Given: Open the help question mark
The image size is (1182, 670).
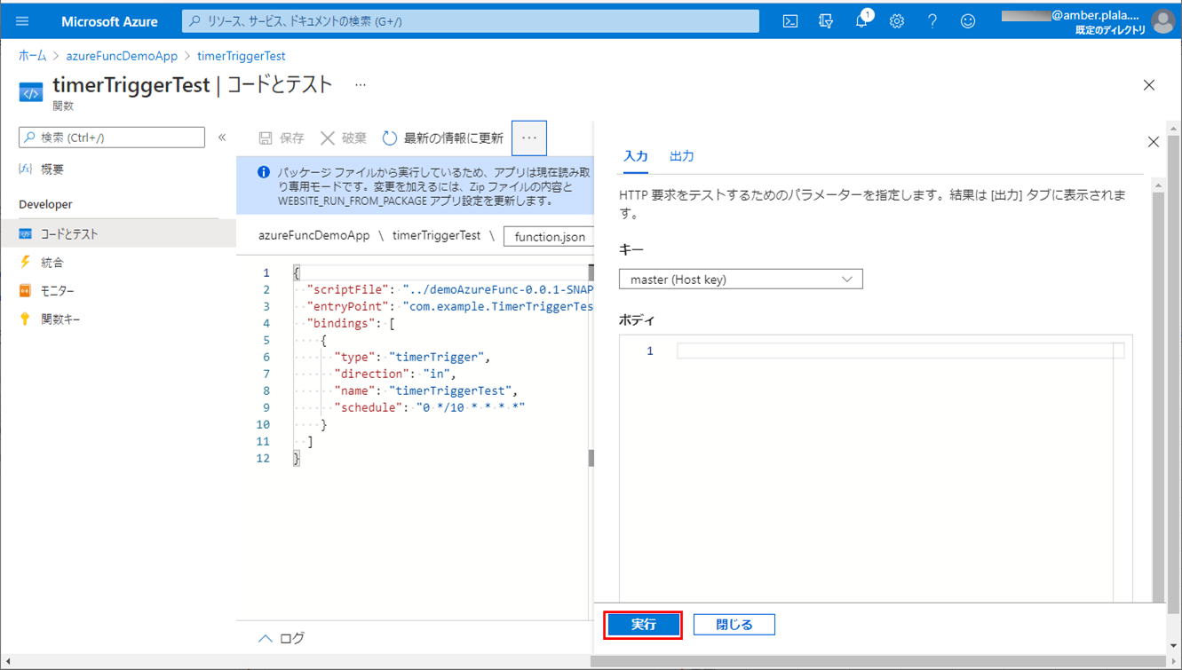Looking at the screenshot, I should coord(932,20).
